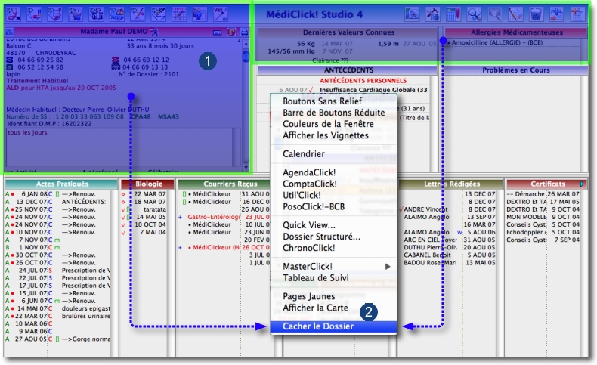The image size is (597, 365).
Task: Open the hammer and wrench tools icon
Action: point(433,14)
